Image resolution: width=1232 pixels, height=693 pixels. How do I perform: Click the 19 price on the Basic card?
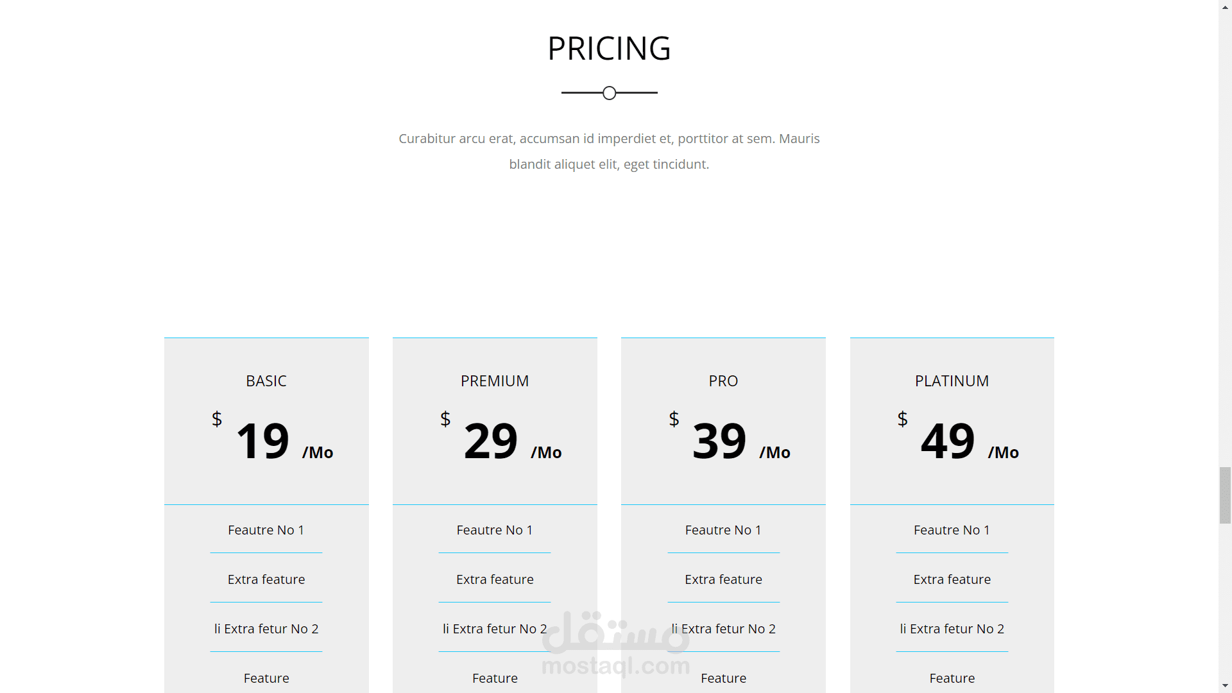pos(263,441)
